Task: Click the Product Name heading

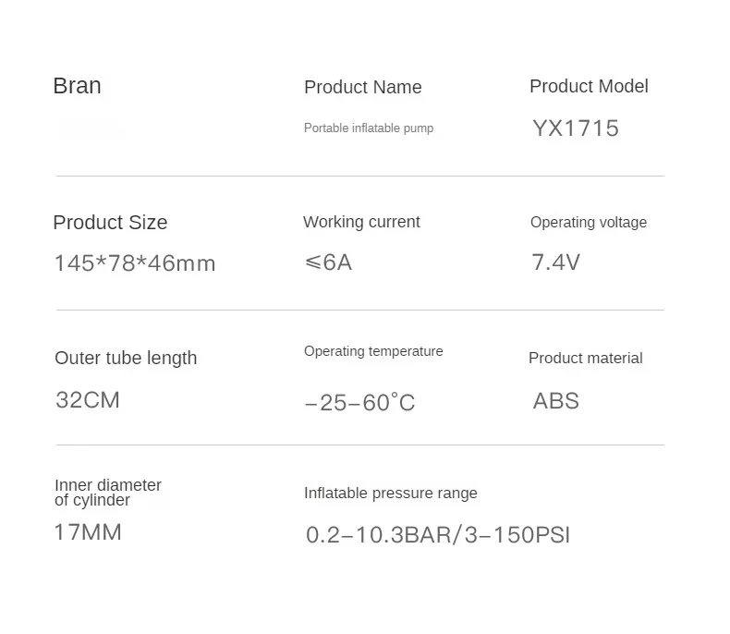Action: 362,88
